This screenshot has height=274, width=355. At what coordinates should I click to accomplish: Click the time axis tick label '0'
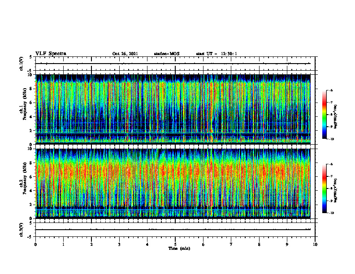coord(35,244)
